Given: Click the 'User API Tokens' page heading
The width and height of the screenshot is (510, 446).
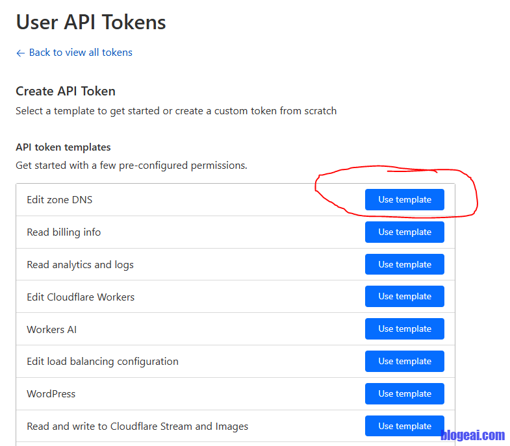Looking at the screenshot, I should pyautogui.click(x=91, y=23).
